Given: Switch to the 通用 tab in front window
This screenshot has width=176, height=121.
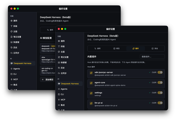Looking at the screenshot, I should (97, 48).
